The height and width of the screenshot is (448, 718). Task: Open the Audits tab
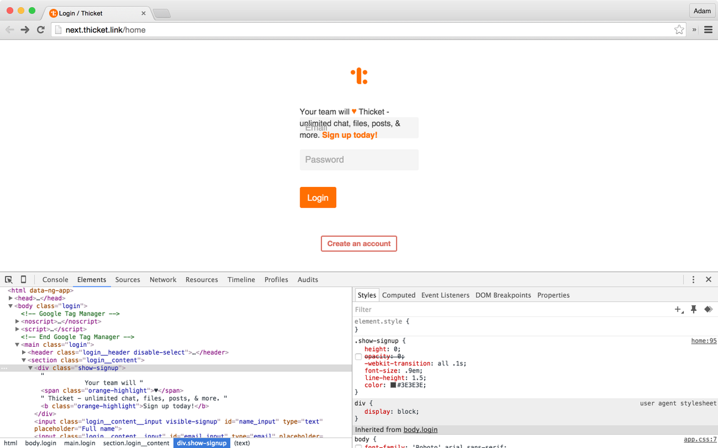pos(308,280)
